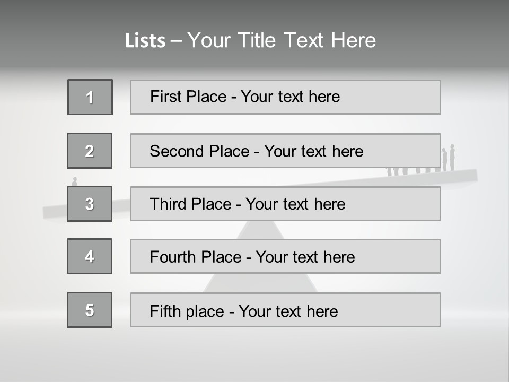Select the 'Your Title Text Here' heading
This screenshot has height=382, width=509.
pos(282,40)
